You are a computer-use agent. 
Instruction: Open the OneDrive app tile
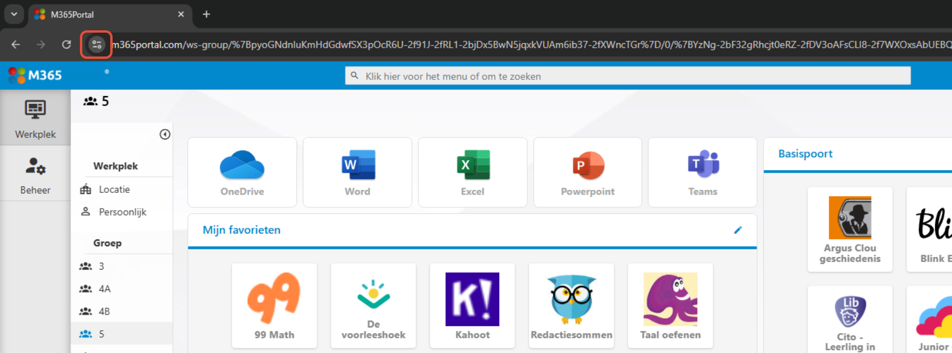[x=242, y=172]
